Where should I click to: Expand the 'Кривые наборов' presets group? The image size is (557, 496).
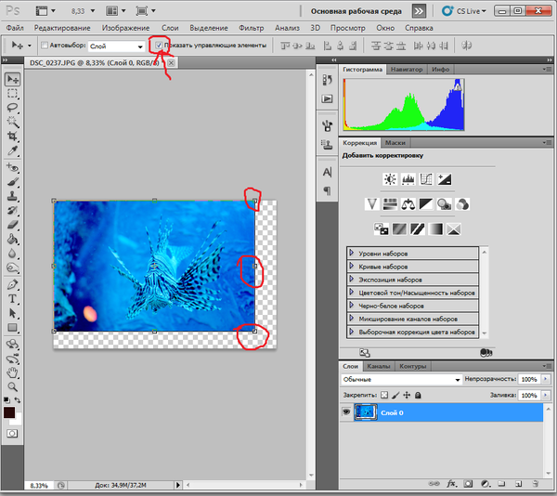pos(351,267)
